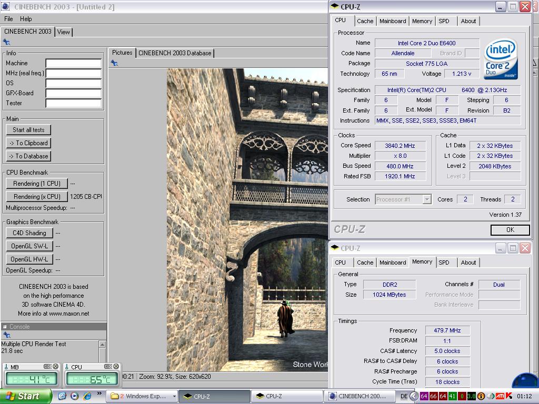Click the Core Speed value 3840.2 MHz

click(x=400, y=146)
